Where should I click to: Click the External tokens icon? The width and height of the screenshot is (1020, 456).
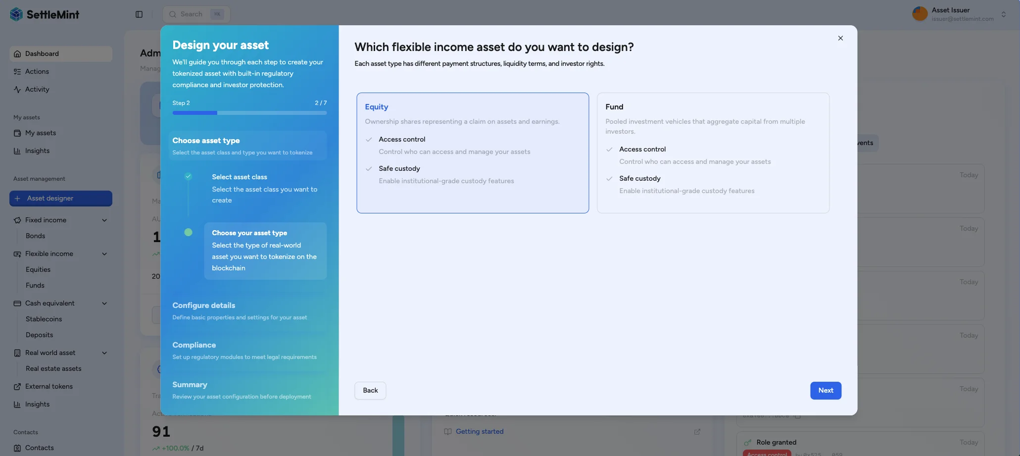17,387
